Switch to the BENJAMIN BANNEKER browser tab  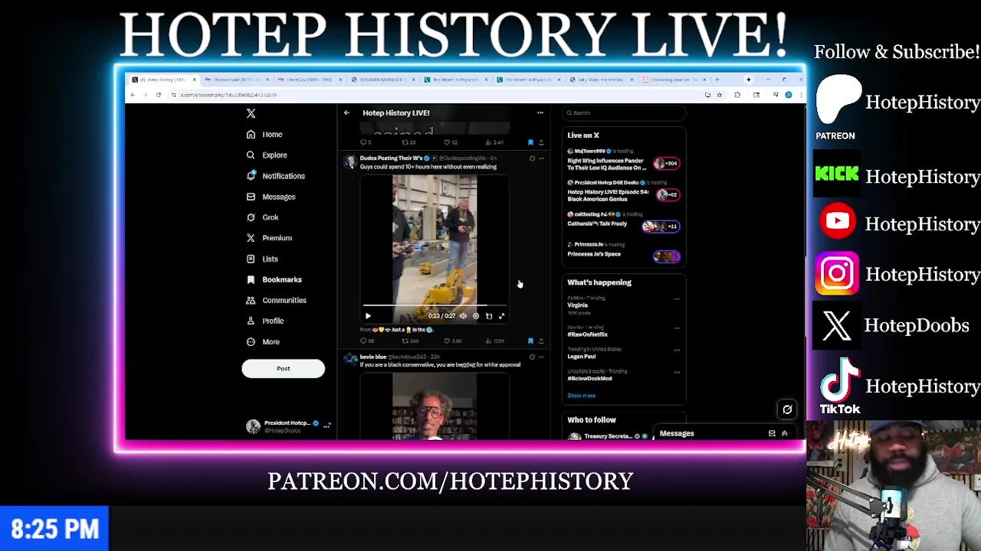click(383, 80)
